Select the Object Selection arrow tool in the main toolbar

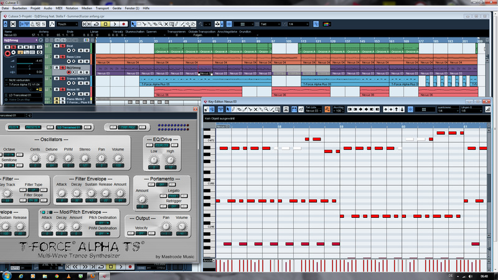click(133, 24)
